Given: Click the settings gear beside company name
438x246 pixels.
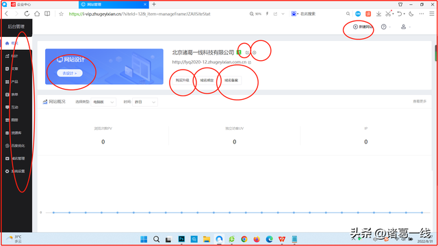Looking at the screenshot, I should click(254, 53).
